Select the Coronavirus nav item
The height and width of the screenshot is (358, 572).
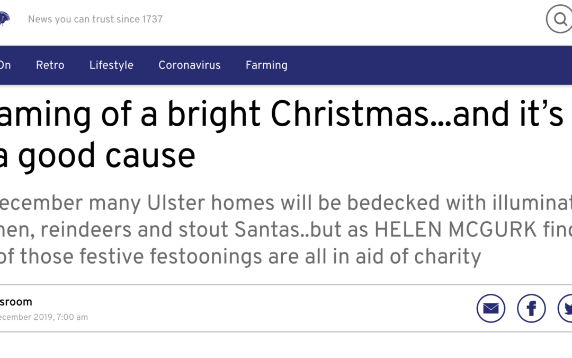(x=189, y=65)
